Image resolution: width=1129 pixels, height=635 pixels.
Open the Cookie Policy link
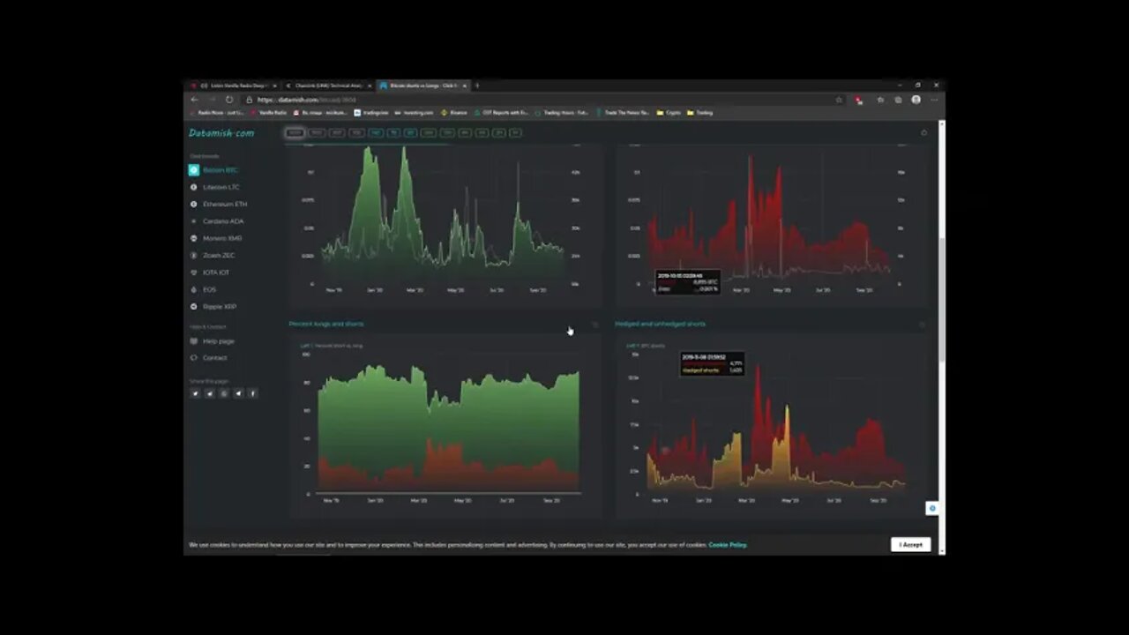pos(728,545)
